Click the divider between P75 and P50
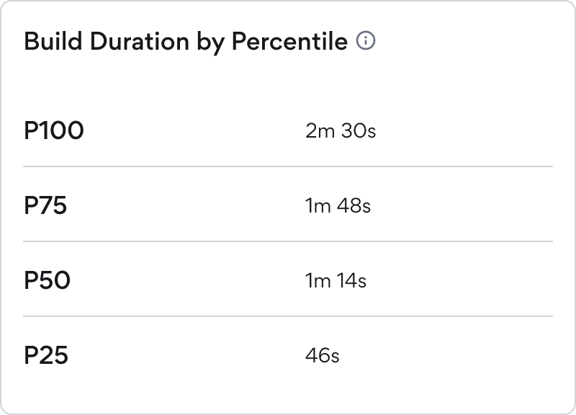The width and height of the screenshot is (576, 415). coord(288,241)
